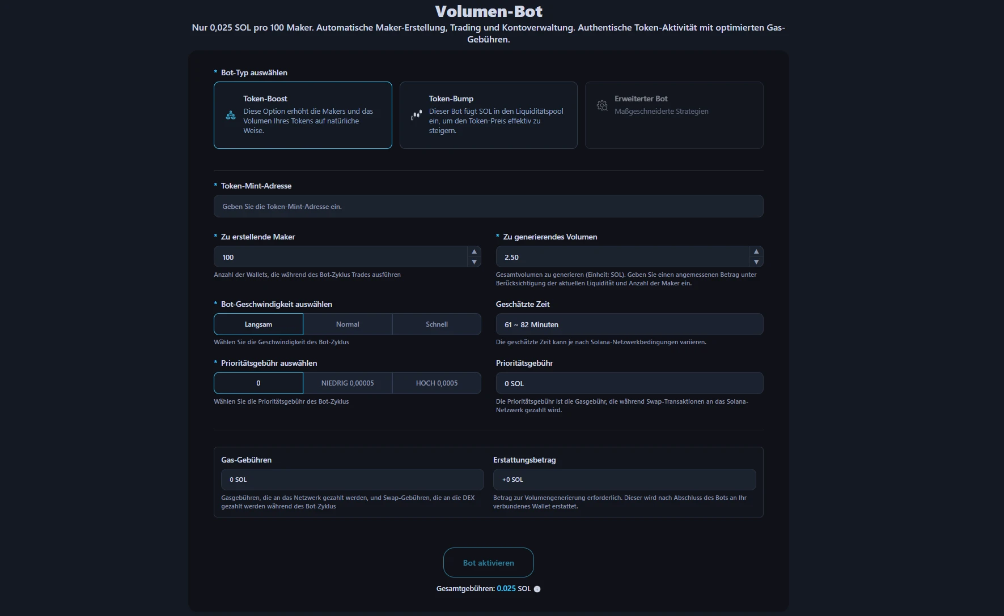Click the Token-Boost hierarchy icon
Image resolution: width=1004 pixels, height=616 pixels.
231,115
